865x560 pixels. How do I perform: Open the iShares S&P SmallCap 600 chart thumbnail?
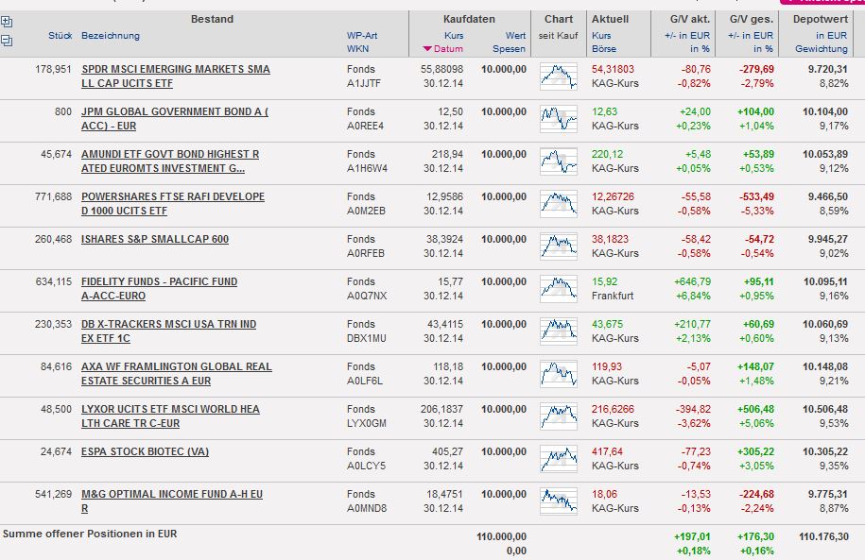558,246
